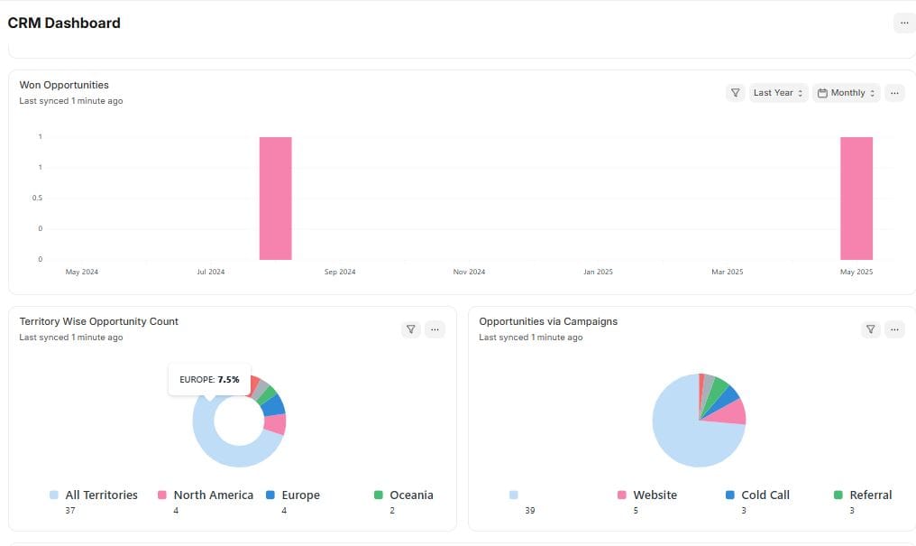Click the pink bar at May 2025
The width and height of the screenshot is (916, 546).
coord(856,199)
